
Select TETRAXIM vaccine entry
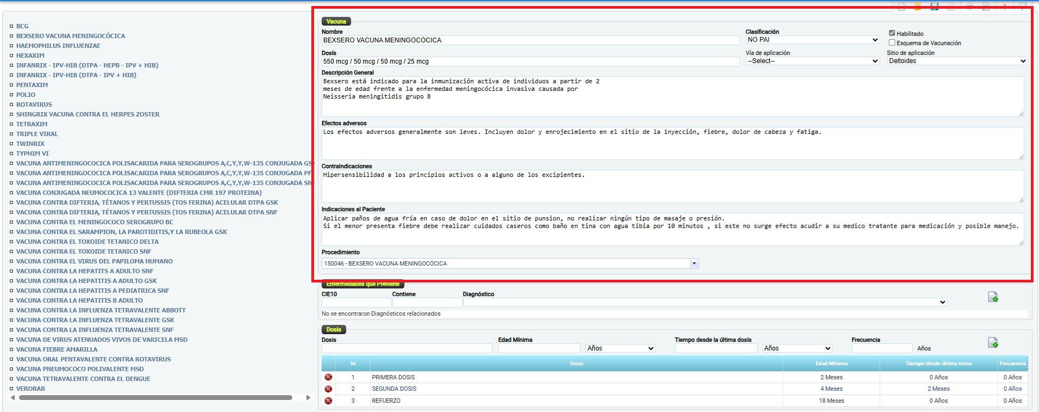32,124
